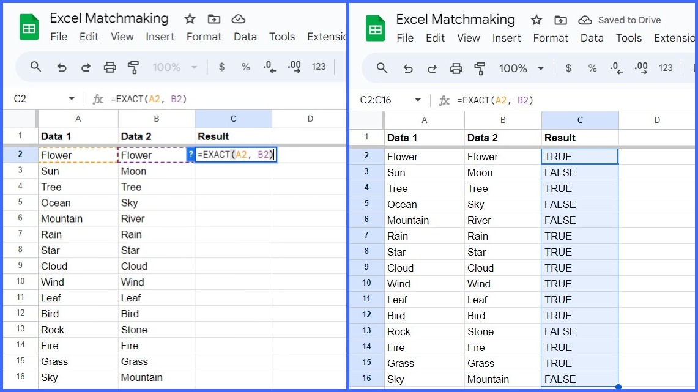The width and height of the screenshot is (698, 392).
Task: Click the search icon in the toolbar
Action: 35,67
